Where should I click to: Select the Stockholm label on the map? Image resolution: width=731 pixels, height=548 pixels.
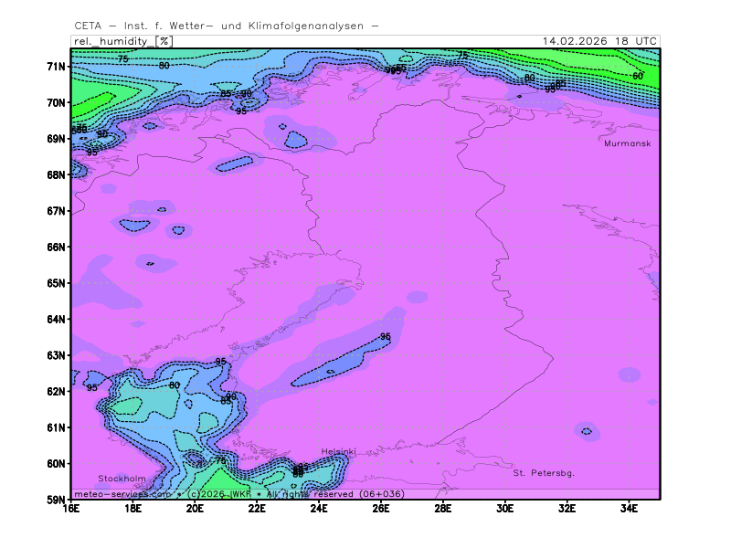coord(122,479)
